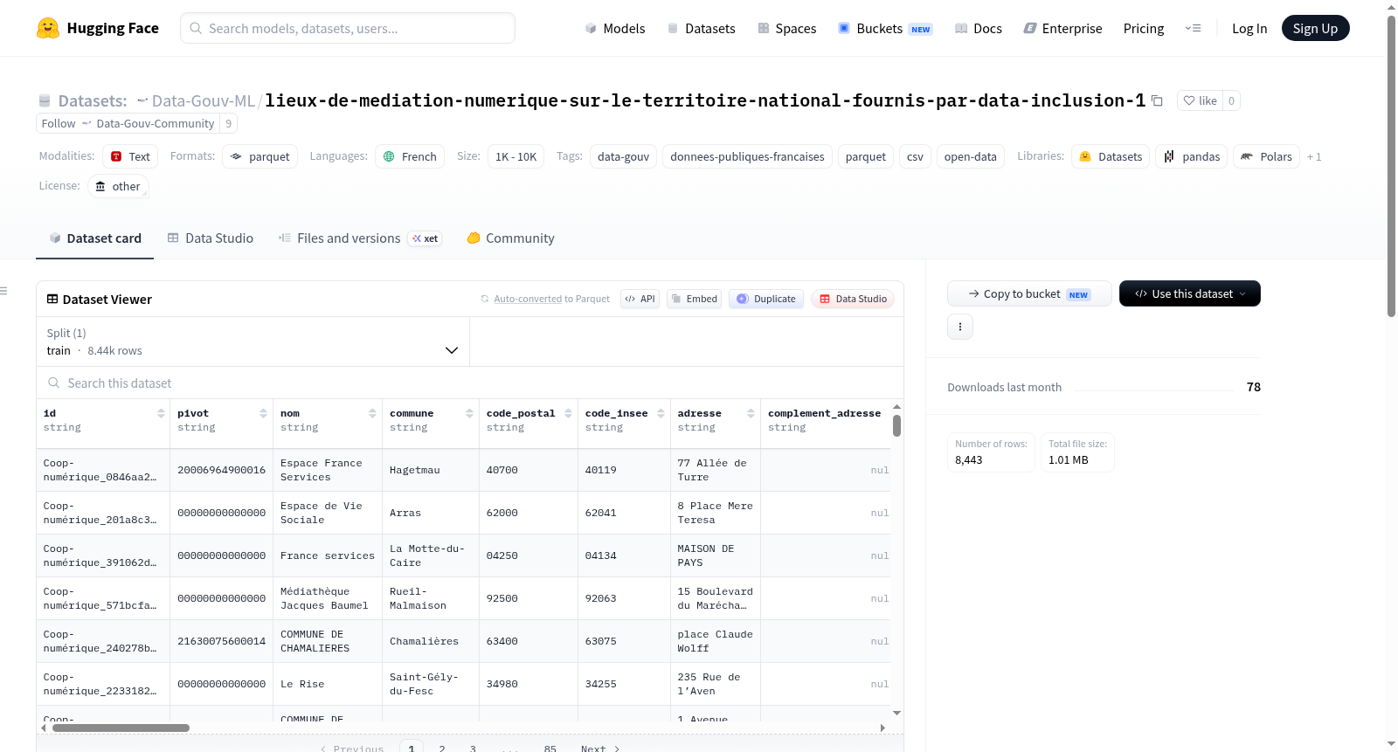Select the csv tag

915,156
